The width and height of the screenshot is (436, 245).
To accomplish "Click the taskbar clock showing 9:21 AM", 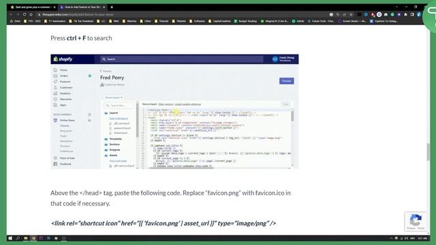I will pyautogui.click(x=422, y=238).
